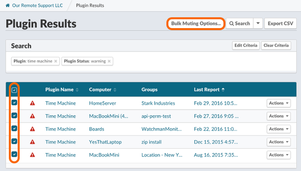301x171 pixels.
Task: Sort by Computer column arrows
Action: click(115, 90)
